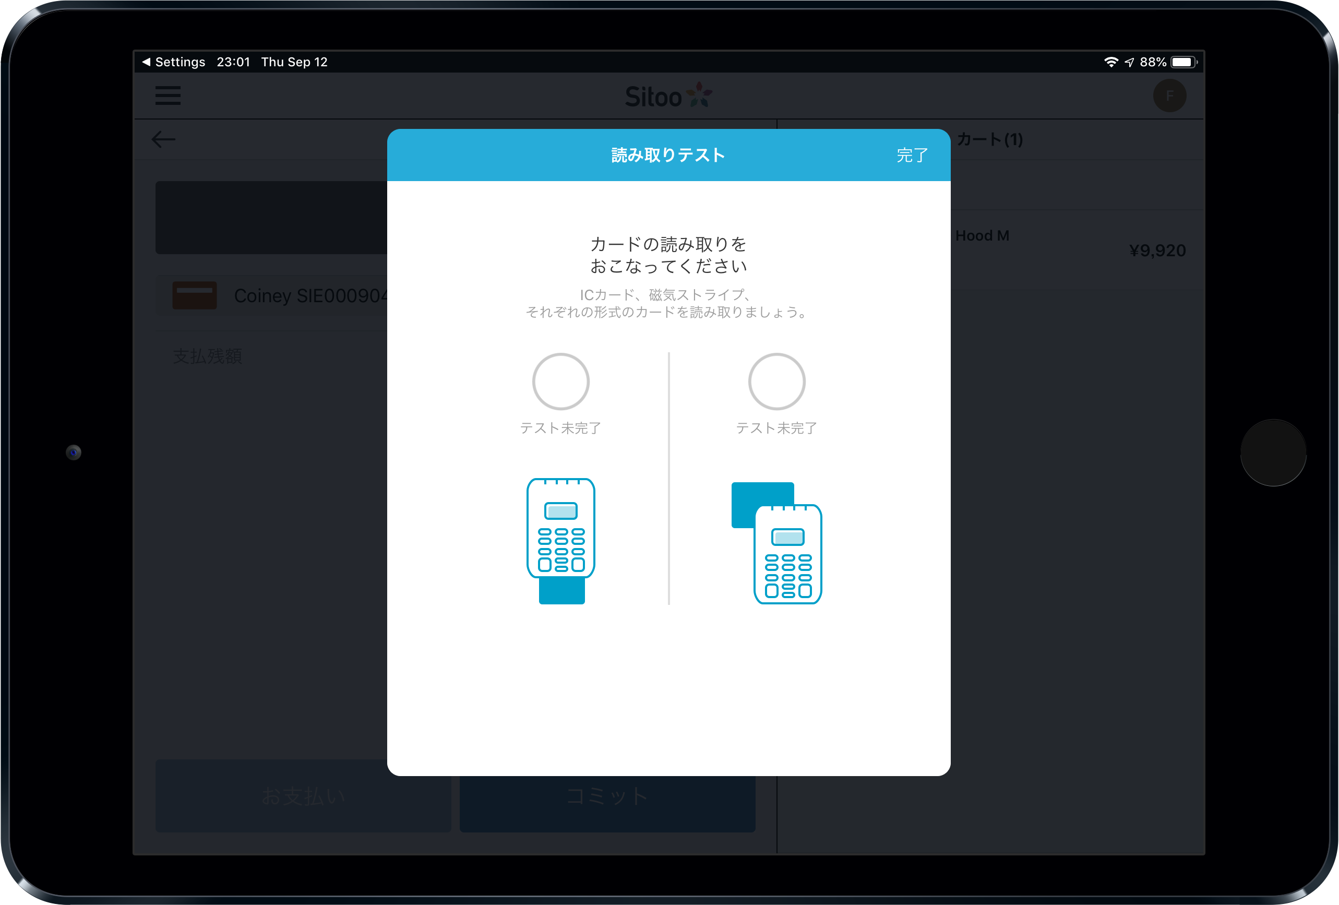Image resolution: width=1339 pixels, height=905 pixels.
Task: Click the コミット button
Action: (607, 796)
